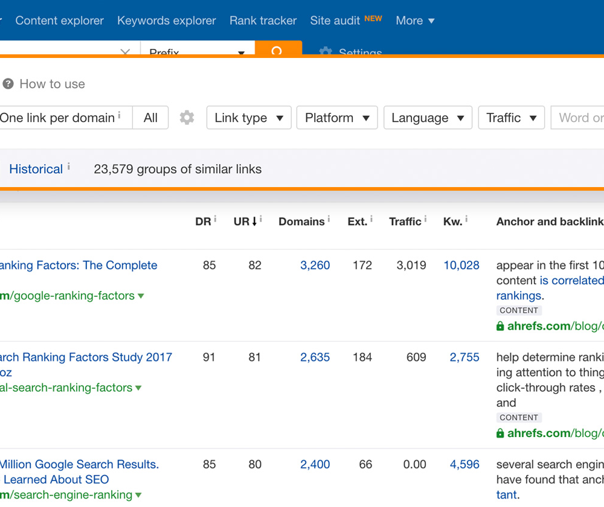Sort by the Domains column header

point(301,222)
